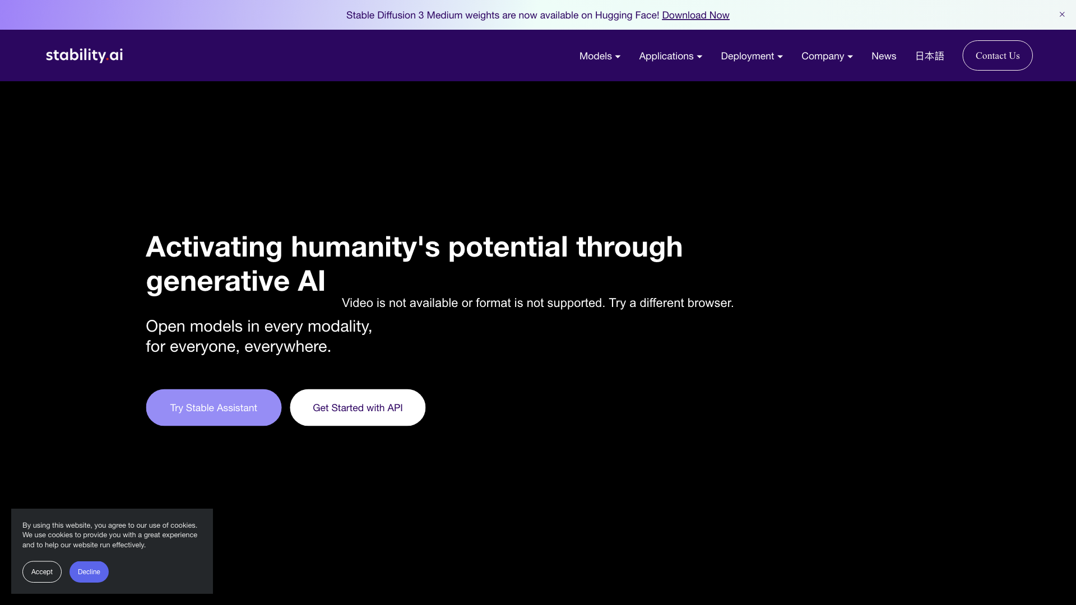Open the Download Now link in banner
The image size is (1076, 605).
pyautogui.click(x=695, y=15)
